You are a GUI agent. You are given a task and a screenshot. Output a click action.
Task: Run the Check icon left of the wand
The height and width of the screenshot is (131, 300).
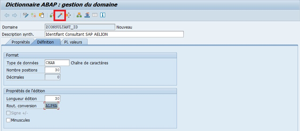(x=52, y=15)
